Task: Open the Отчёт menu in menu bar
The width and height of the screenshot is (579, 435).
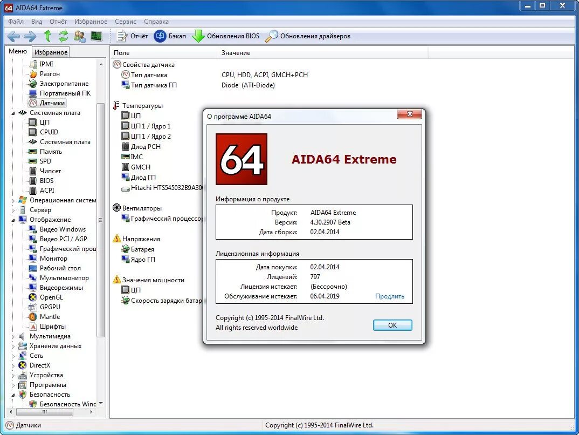Action: pos(58,22)
